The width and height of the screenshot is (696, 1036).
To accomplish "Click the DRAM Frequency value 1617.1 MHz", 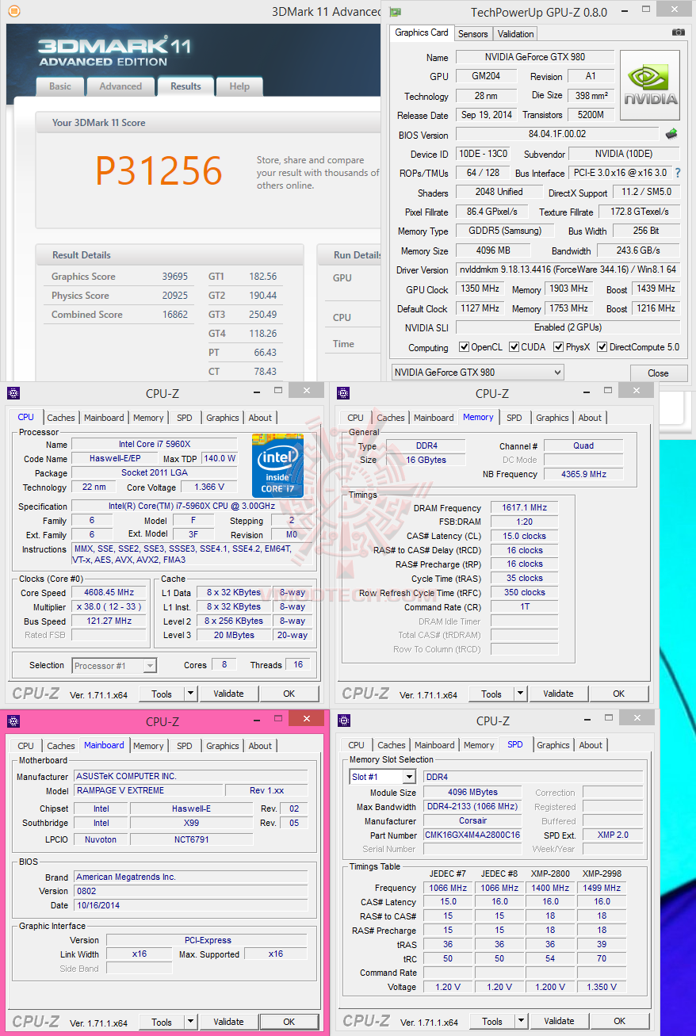I will tap(524, 507).
